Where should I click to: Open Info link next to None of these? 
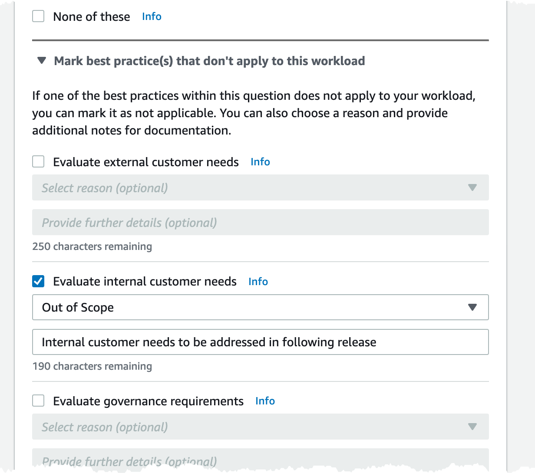pos(152,16)
